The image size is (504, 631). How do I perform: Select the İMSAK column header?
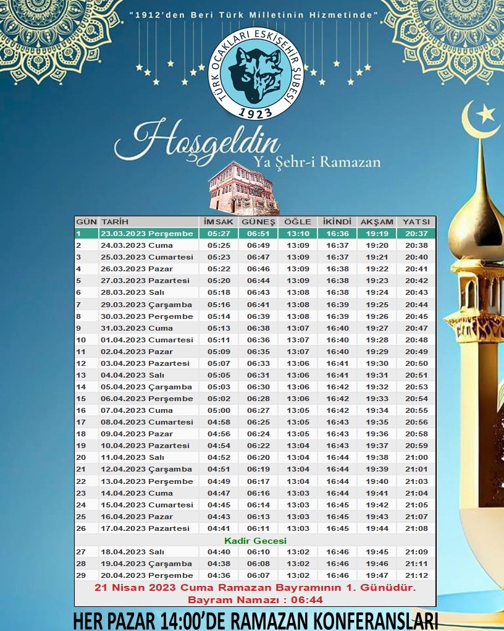(219, 222)
